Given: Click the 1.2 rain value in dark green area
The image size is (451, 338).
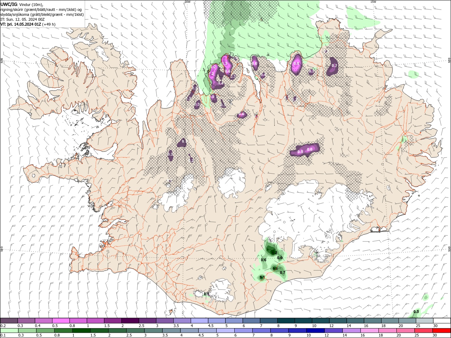Looking at the screenshot, I should click(274, 252).
